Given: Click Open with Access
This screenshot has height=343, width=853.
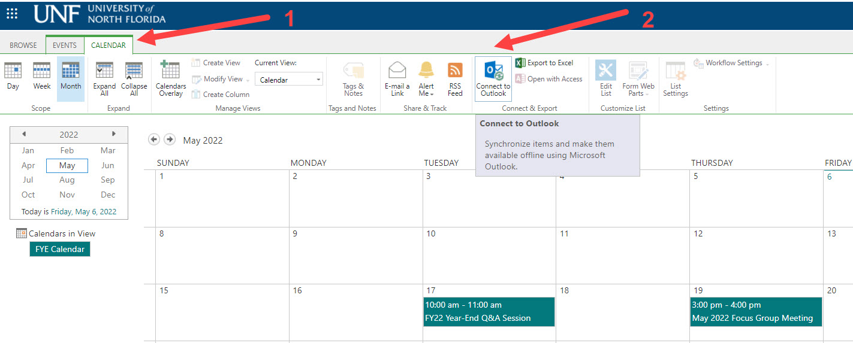Looking at the screenshot, I should (x=549, y=79).
